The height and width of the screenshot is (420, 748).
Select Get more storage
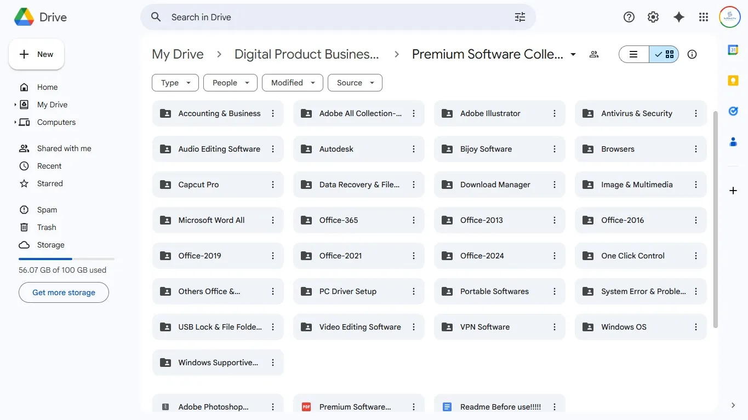tap(64, 292)
